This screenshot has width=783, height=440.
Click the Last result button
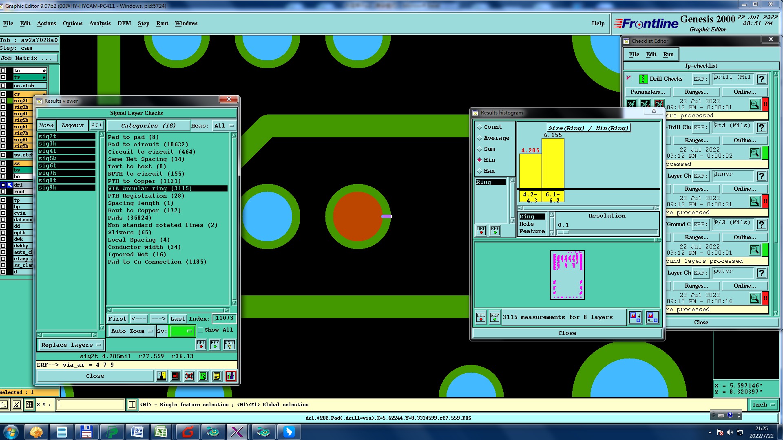point(178,319)
